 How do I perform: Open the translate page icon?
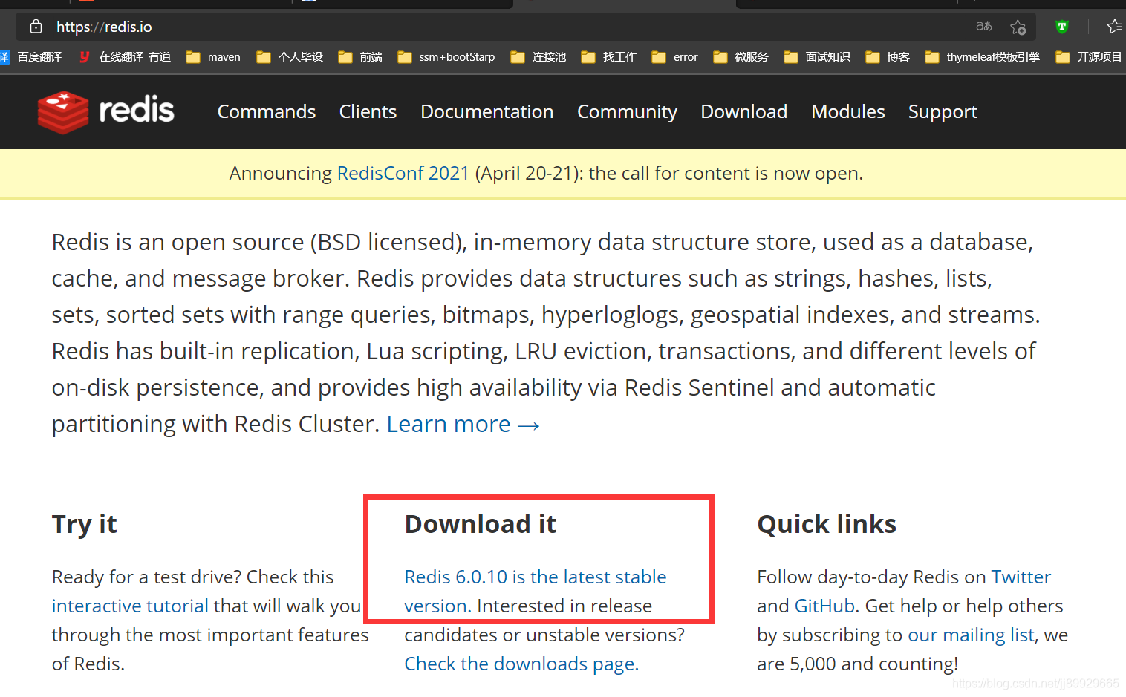tap(983, 27)
